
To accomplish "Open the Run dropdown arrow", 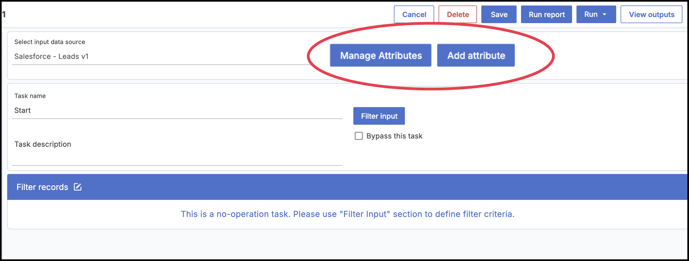I will 605,14.
